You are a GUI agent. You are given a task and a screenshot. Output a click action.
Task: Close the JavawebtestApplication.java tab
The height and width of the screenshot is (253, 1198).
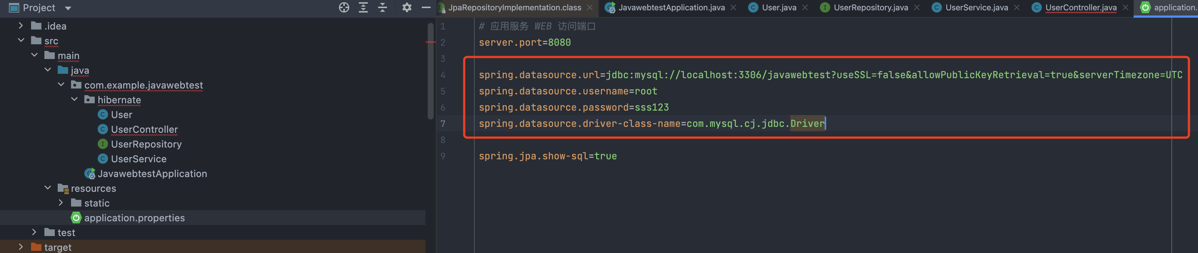tap(733, 7)
